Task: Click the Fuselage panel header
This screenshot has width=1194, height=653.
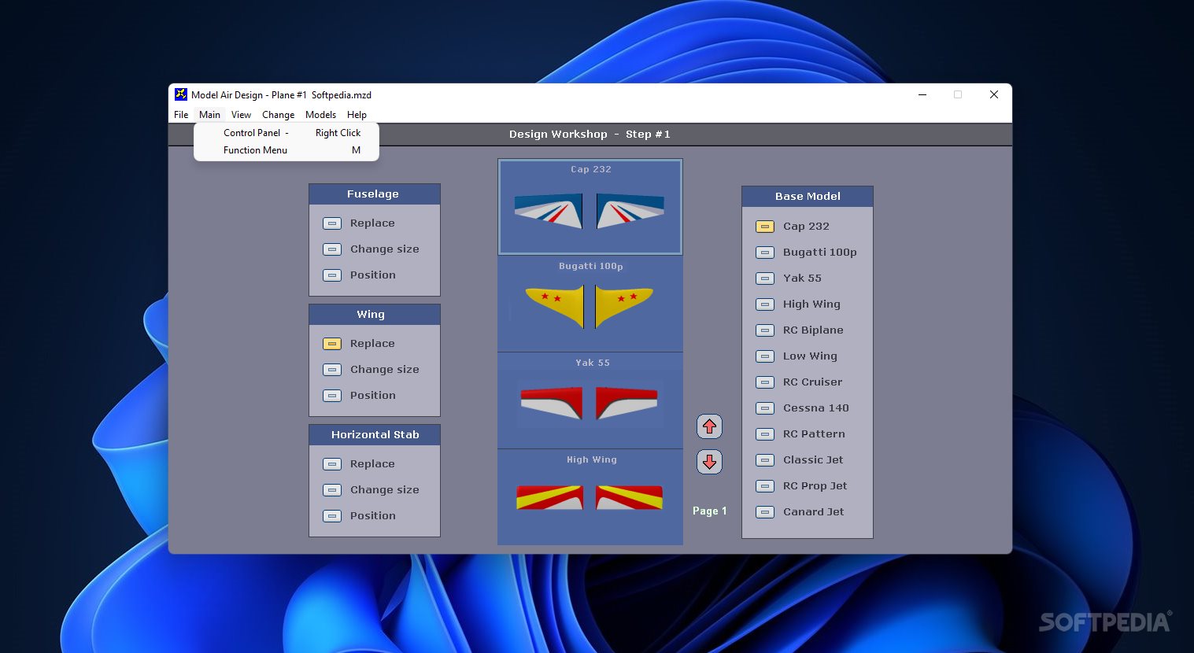Action: [x=375, y=194]
